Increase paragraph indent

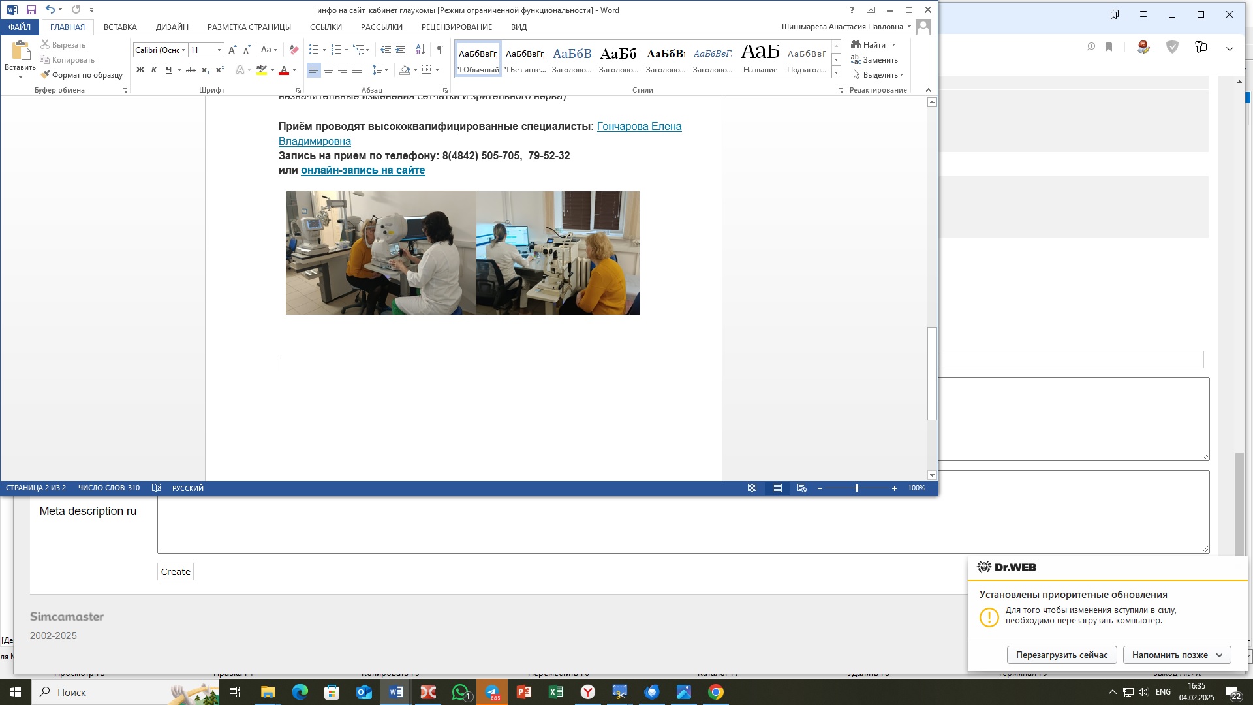[400, 50]
